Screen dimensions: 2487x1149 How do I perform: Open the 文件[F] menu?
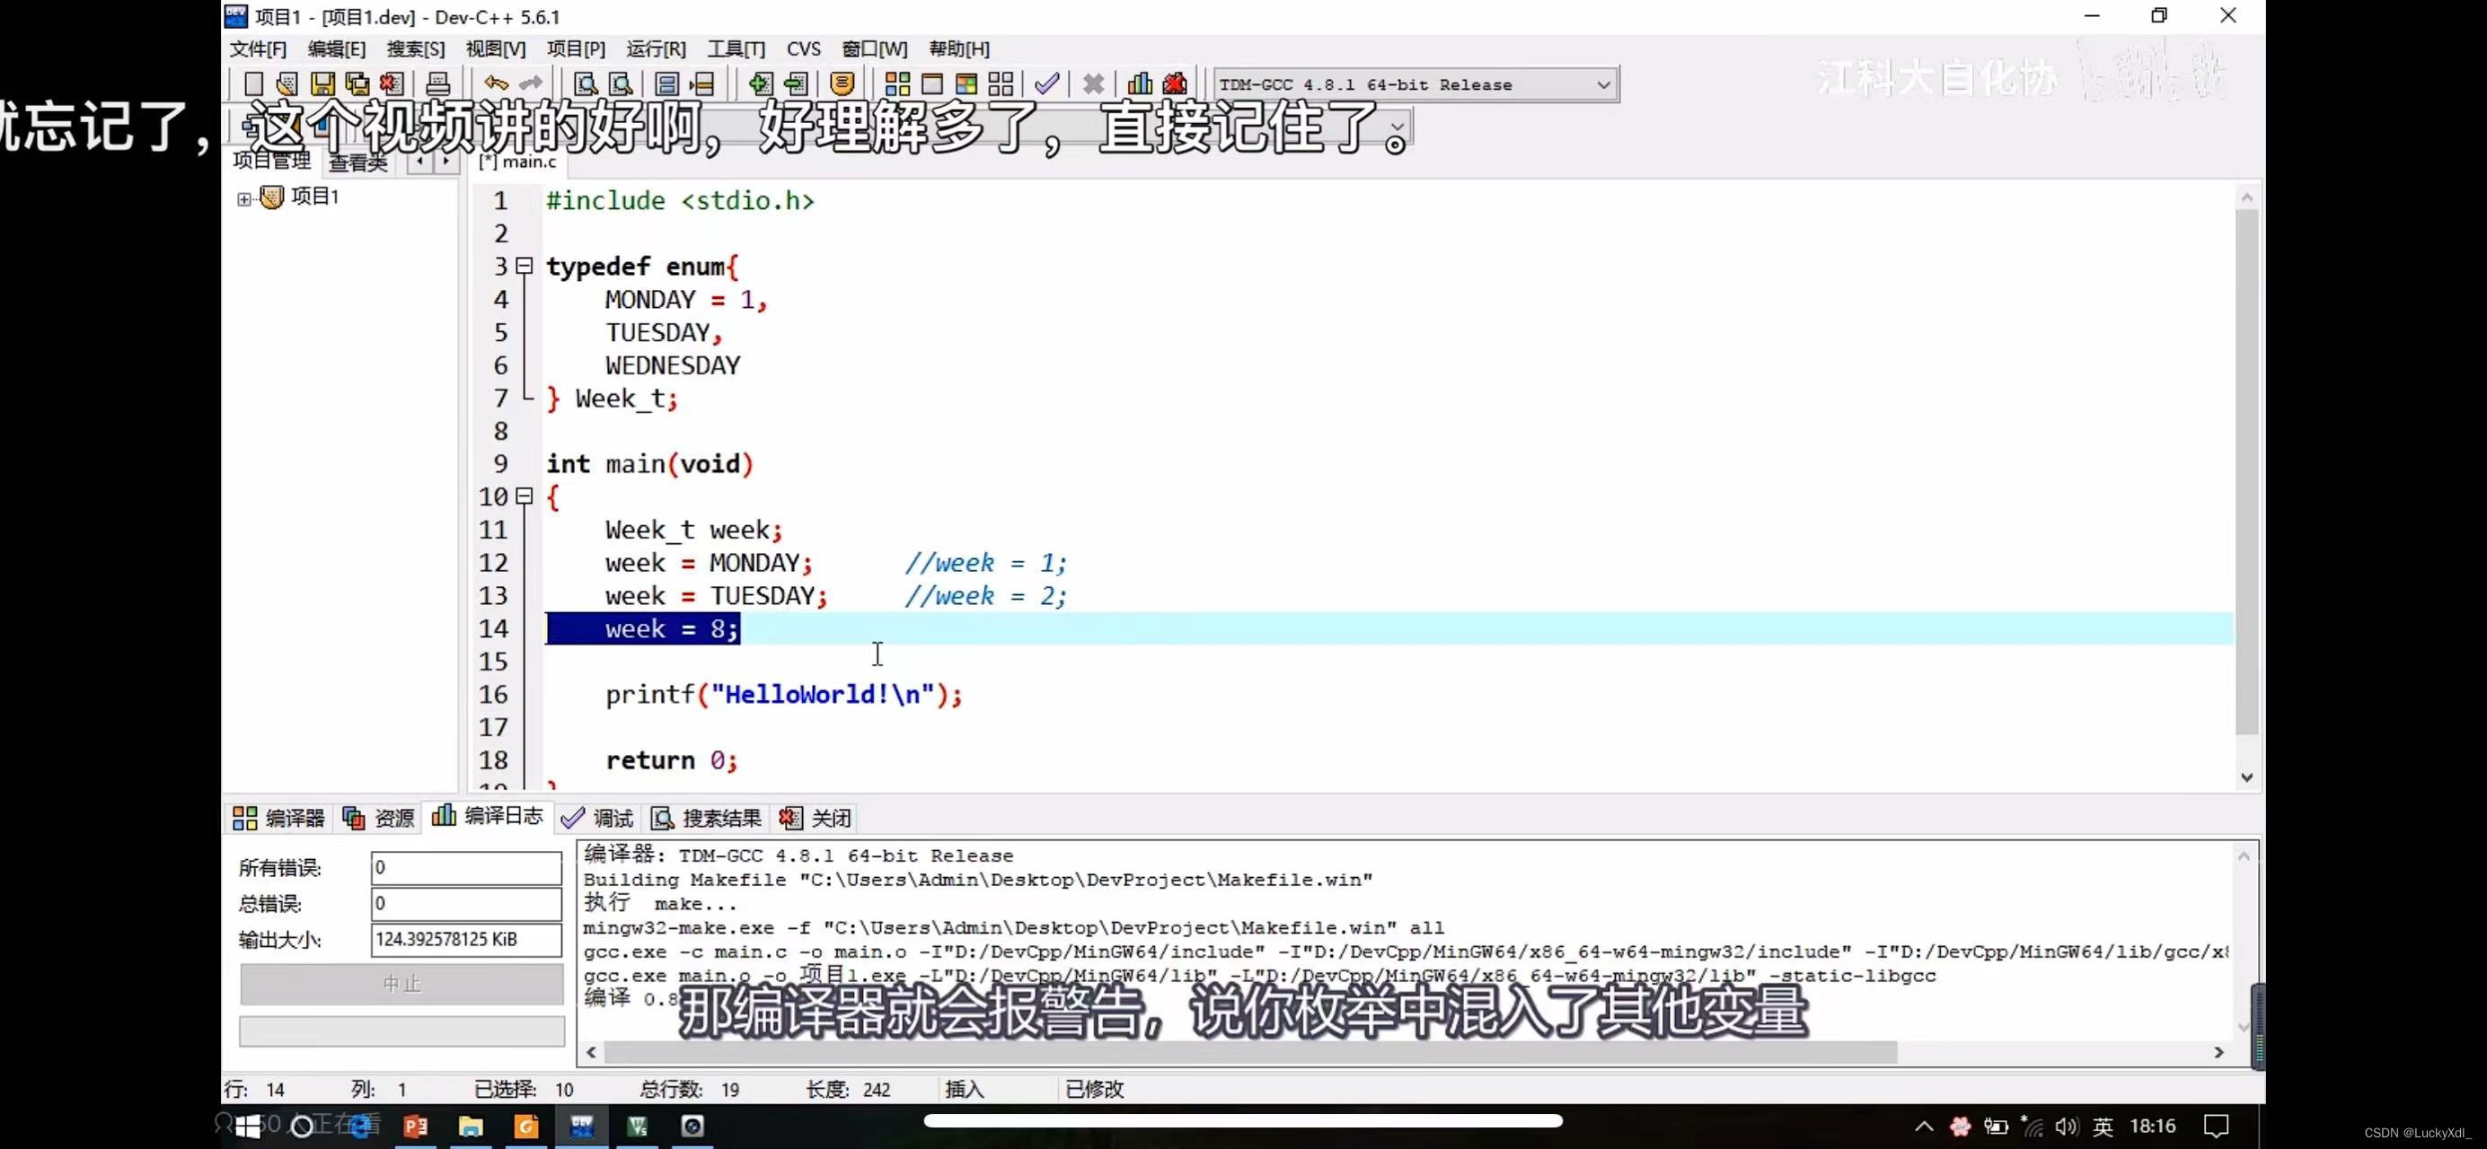258,48
